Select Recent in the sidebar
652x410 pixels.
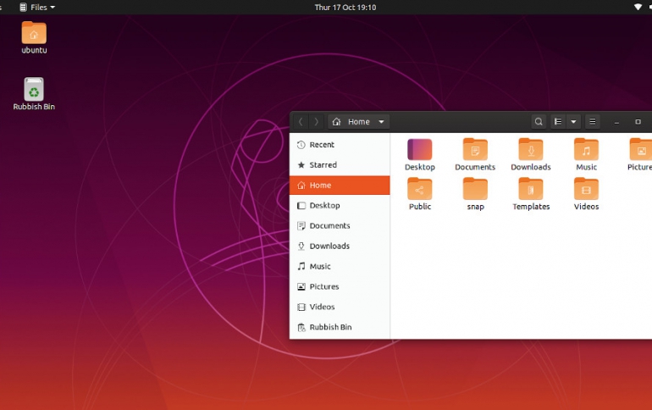click(340, 145)
